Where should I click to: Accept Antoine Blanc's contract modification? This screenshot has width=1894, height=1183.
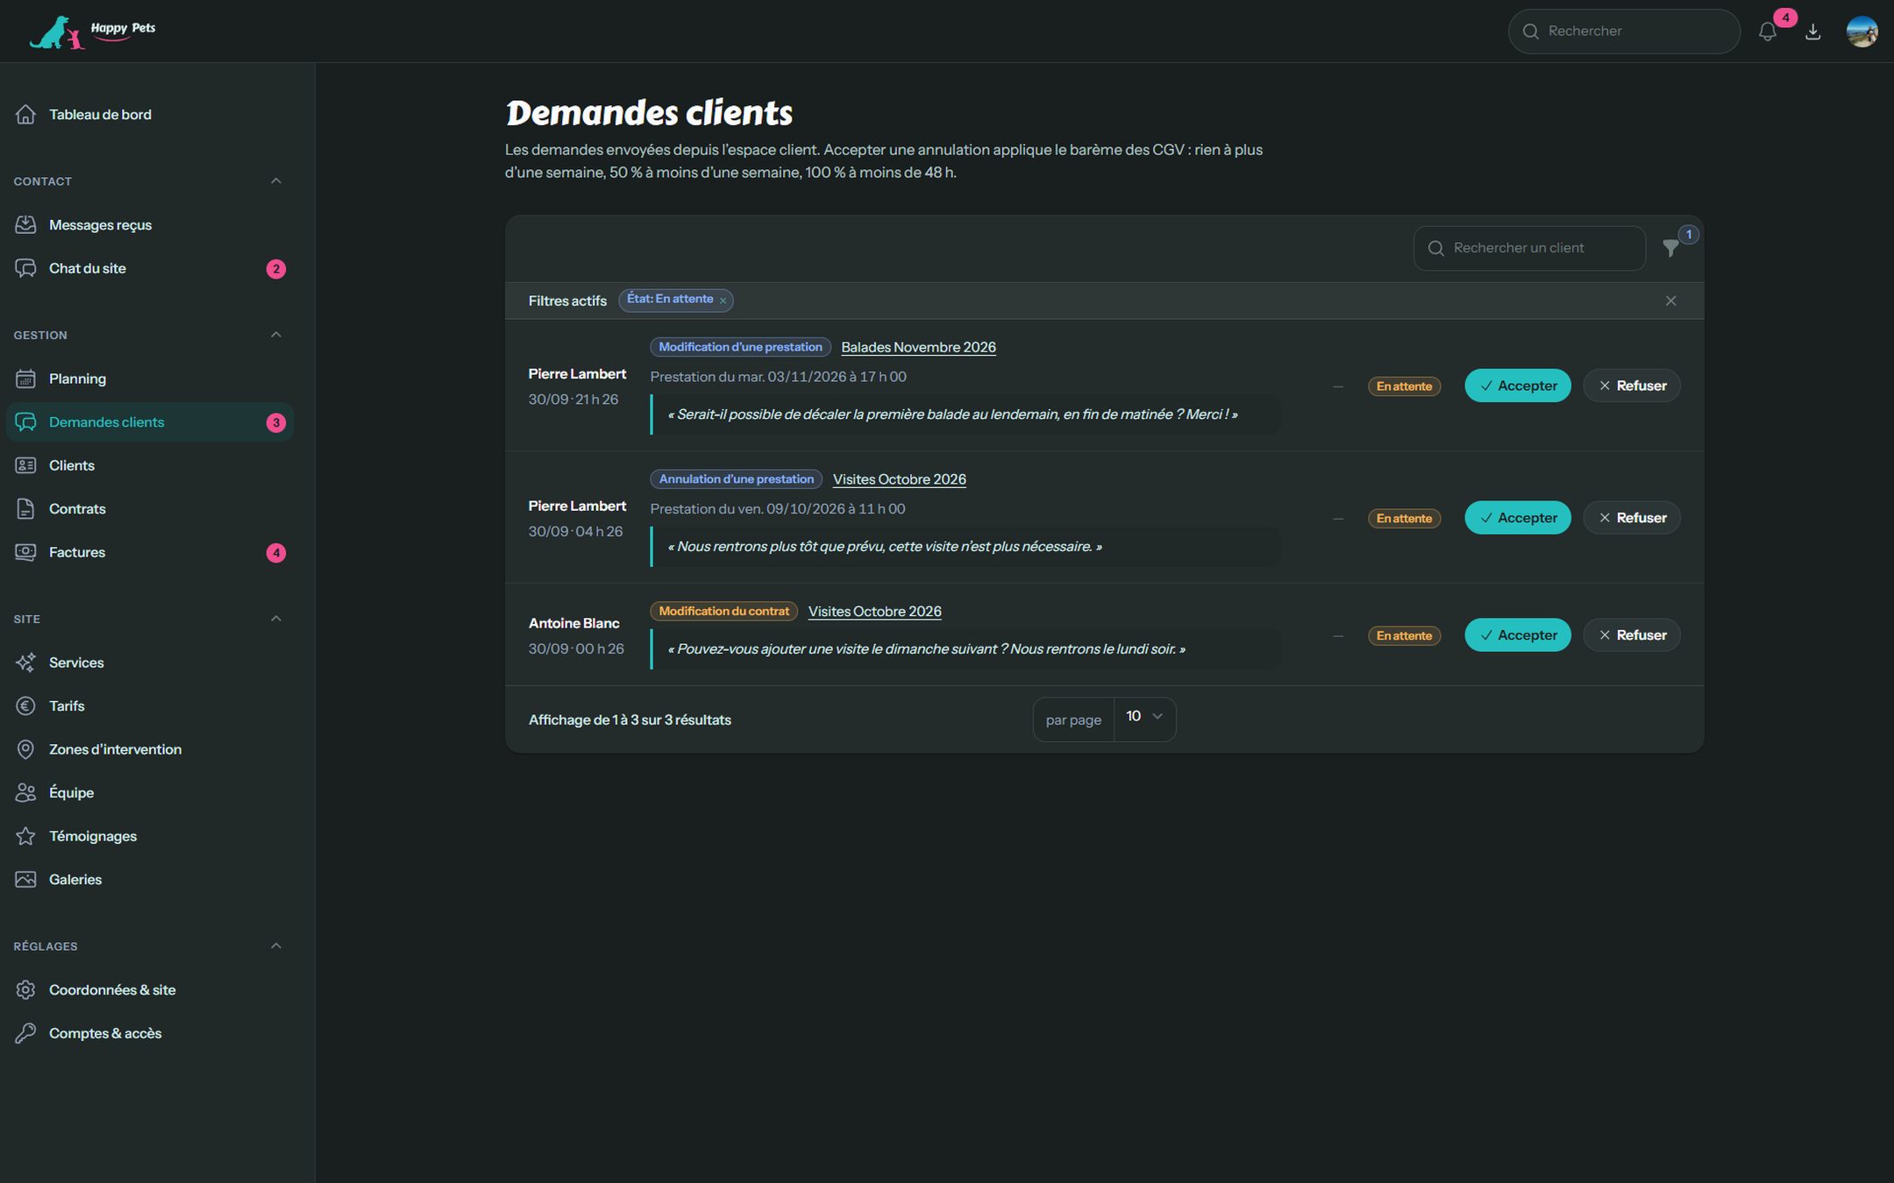pos(1518,635)
